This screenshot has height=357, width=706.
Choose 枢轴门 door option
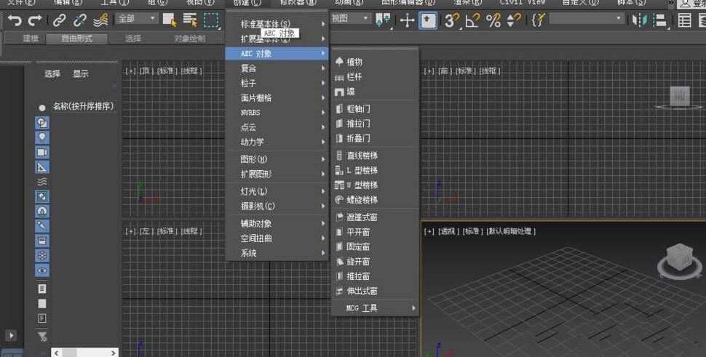point(376,109)
